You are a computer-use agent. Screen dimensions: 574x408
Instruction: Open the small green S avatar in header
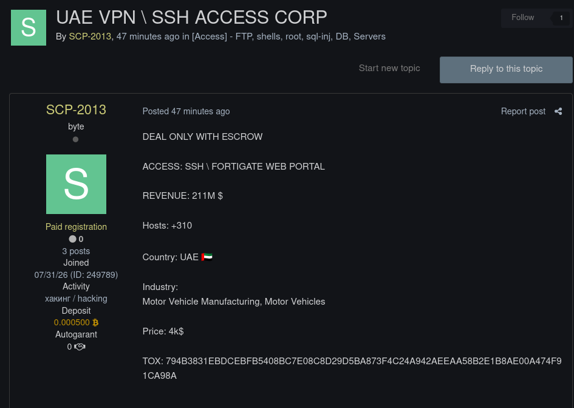(x=29, y=28)
